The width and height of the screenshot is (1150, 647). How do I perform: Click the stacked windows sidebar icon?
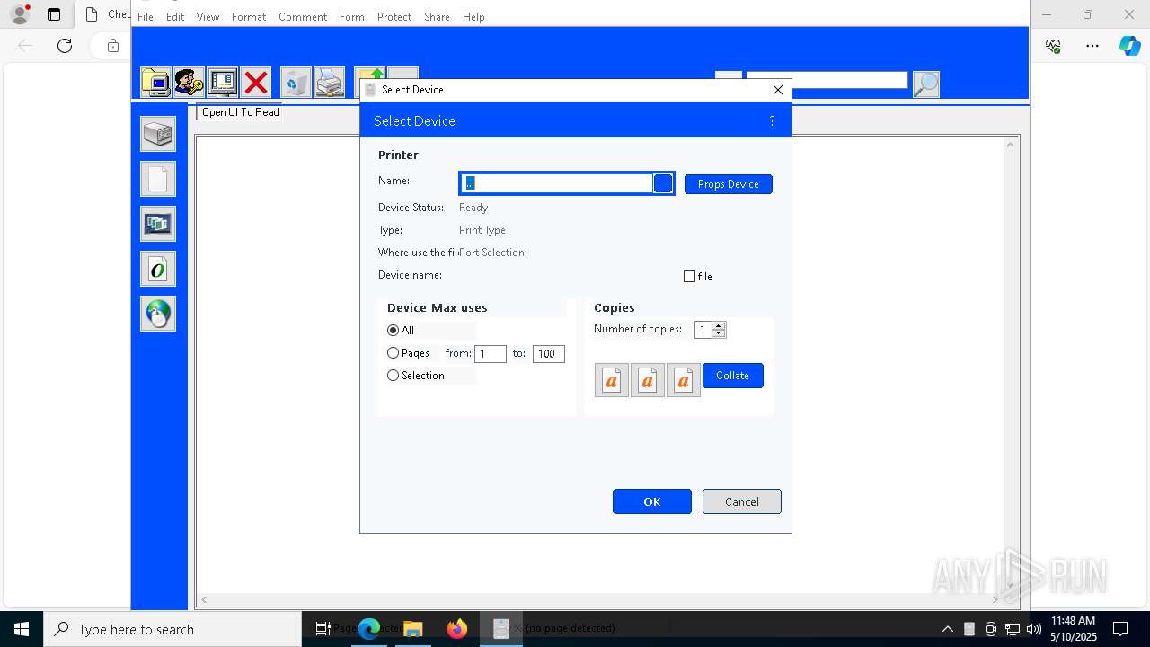click(158, 224)
